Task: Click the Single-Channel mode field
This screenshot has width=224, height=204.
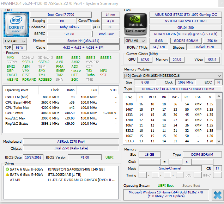Action: tap(170, 168)
